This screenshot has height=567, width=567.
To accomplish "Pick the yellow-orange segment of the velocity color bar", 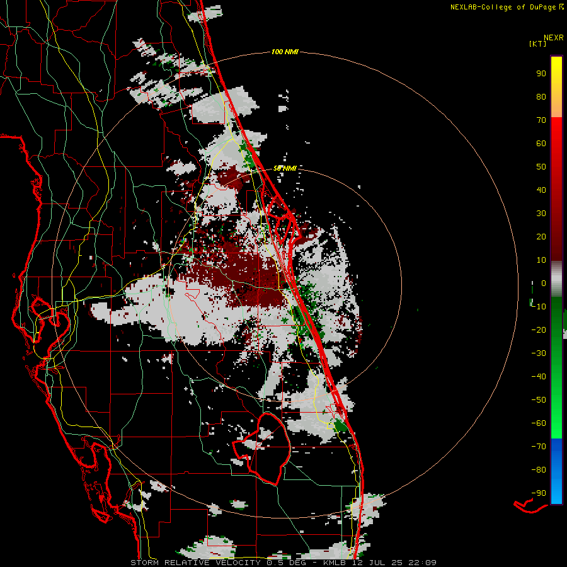I will coord(556,87).
